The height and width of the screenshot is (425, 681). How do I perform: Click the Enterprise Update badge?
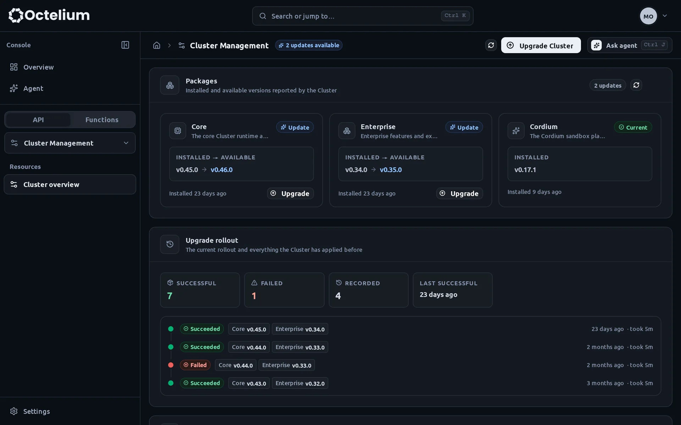click(464, 127)
